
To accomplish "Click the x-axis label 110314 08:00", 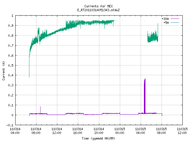I will click(36, 131).
